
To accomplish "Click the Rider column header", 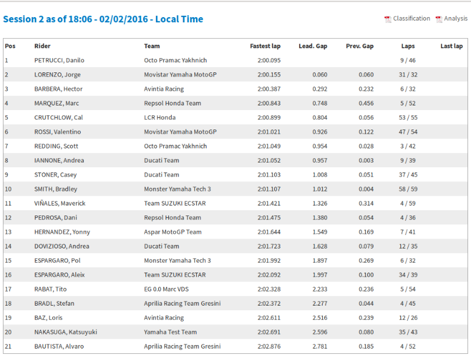I will (42, 46).
